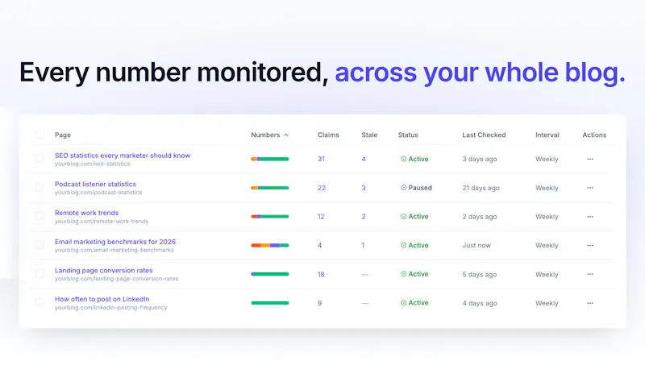Click the Interval column header
Screen dimensions: 645x386
click(x=547, y=135)
